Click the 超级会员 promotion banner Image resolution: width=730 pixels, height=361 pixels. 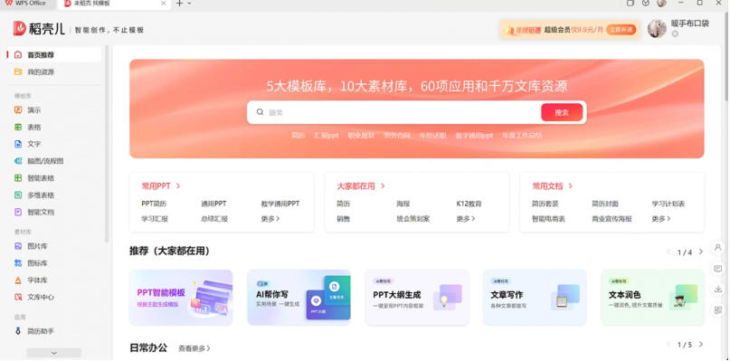[x=570, y=30]
